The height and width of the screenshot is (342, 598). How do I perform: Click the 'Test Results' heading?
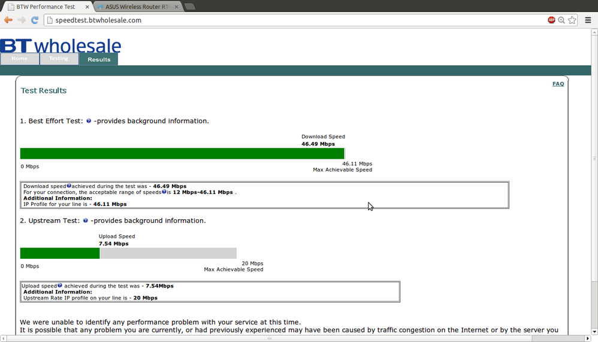point(44,90)
